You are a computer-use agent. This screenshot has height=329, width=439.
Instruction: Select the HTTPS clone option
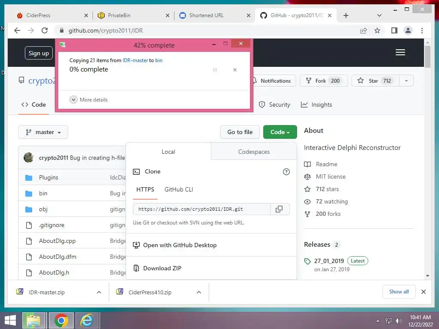(x=145, y=189)
